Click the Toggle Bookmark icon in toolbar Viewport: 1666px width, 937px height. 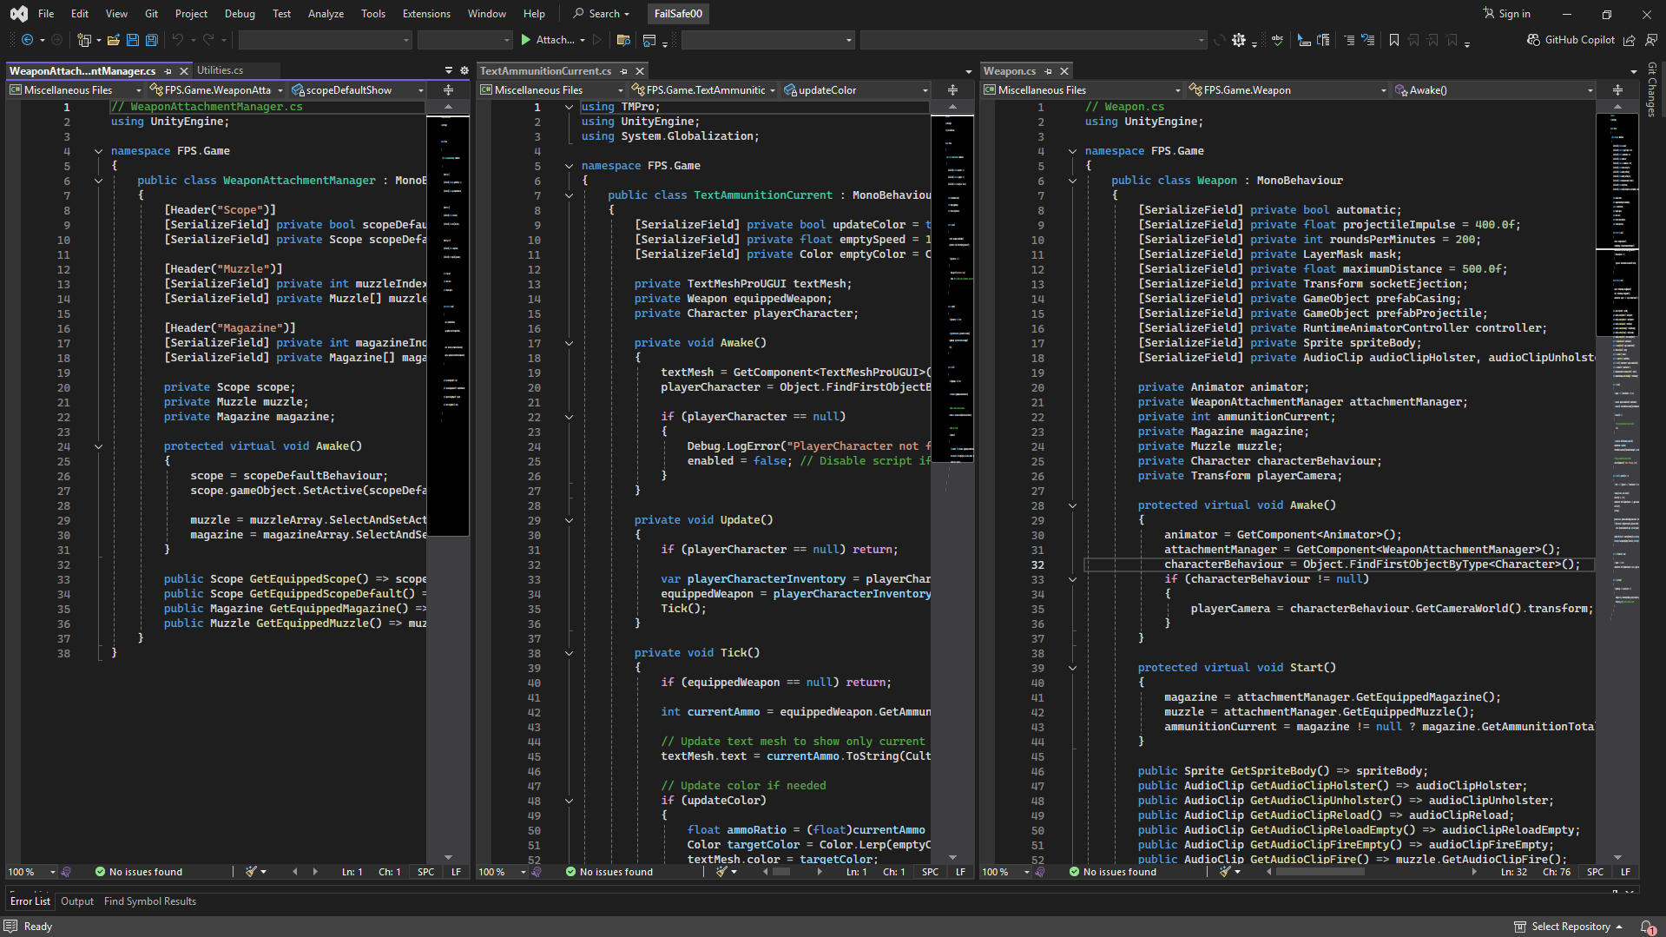point(1394,40)
